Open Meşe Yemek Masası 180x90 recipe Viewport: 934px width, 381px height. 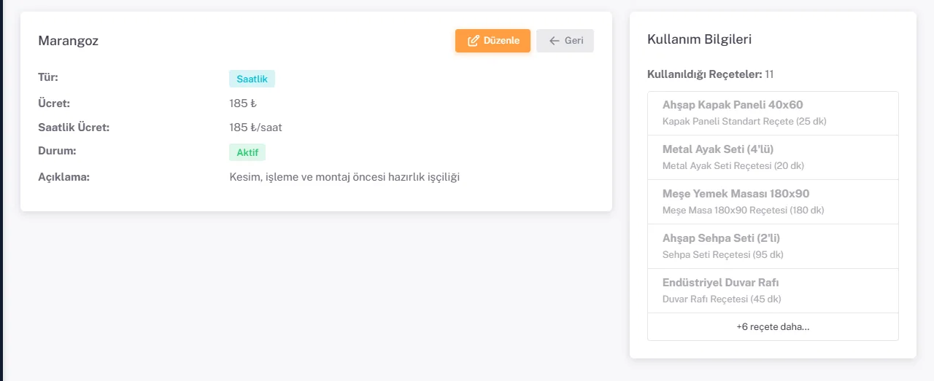click(773, 202)
